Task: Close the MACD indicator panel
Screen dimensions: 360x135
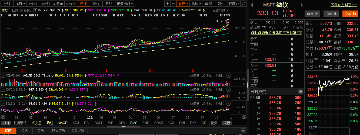Action: [228, 89]
